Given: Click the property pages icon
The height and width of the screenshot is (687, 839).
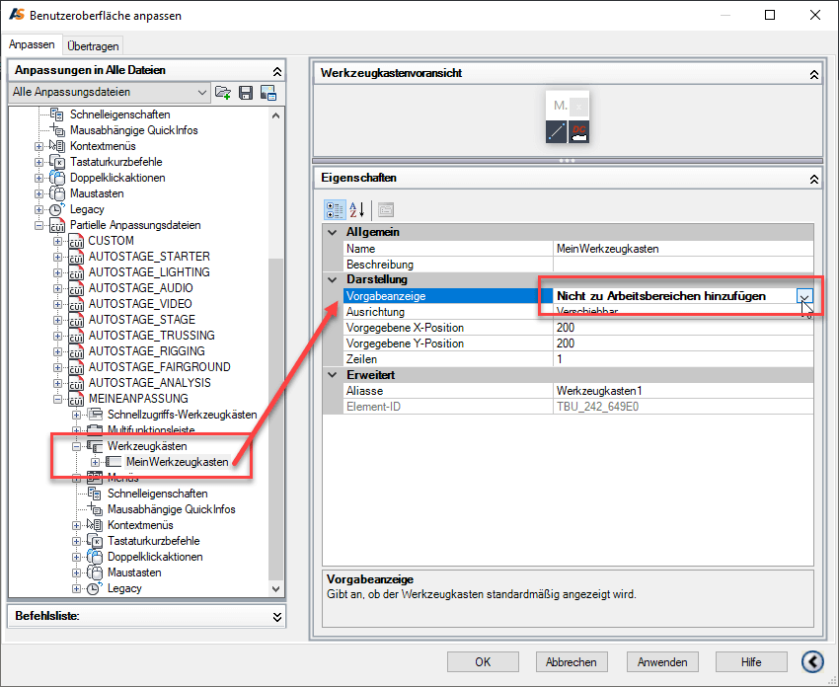Looking at the screenshot, I should [x=386, y=209].
